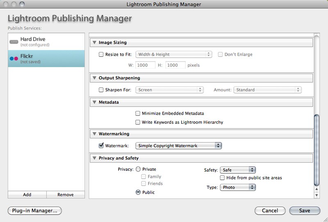Click the Metadata header title

109,102
